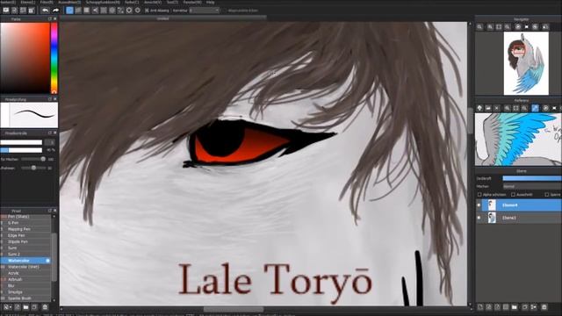Toggle visibility of layer Ebene4

[x=479, y=205]
